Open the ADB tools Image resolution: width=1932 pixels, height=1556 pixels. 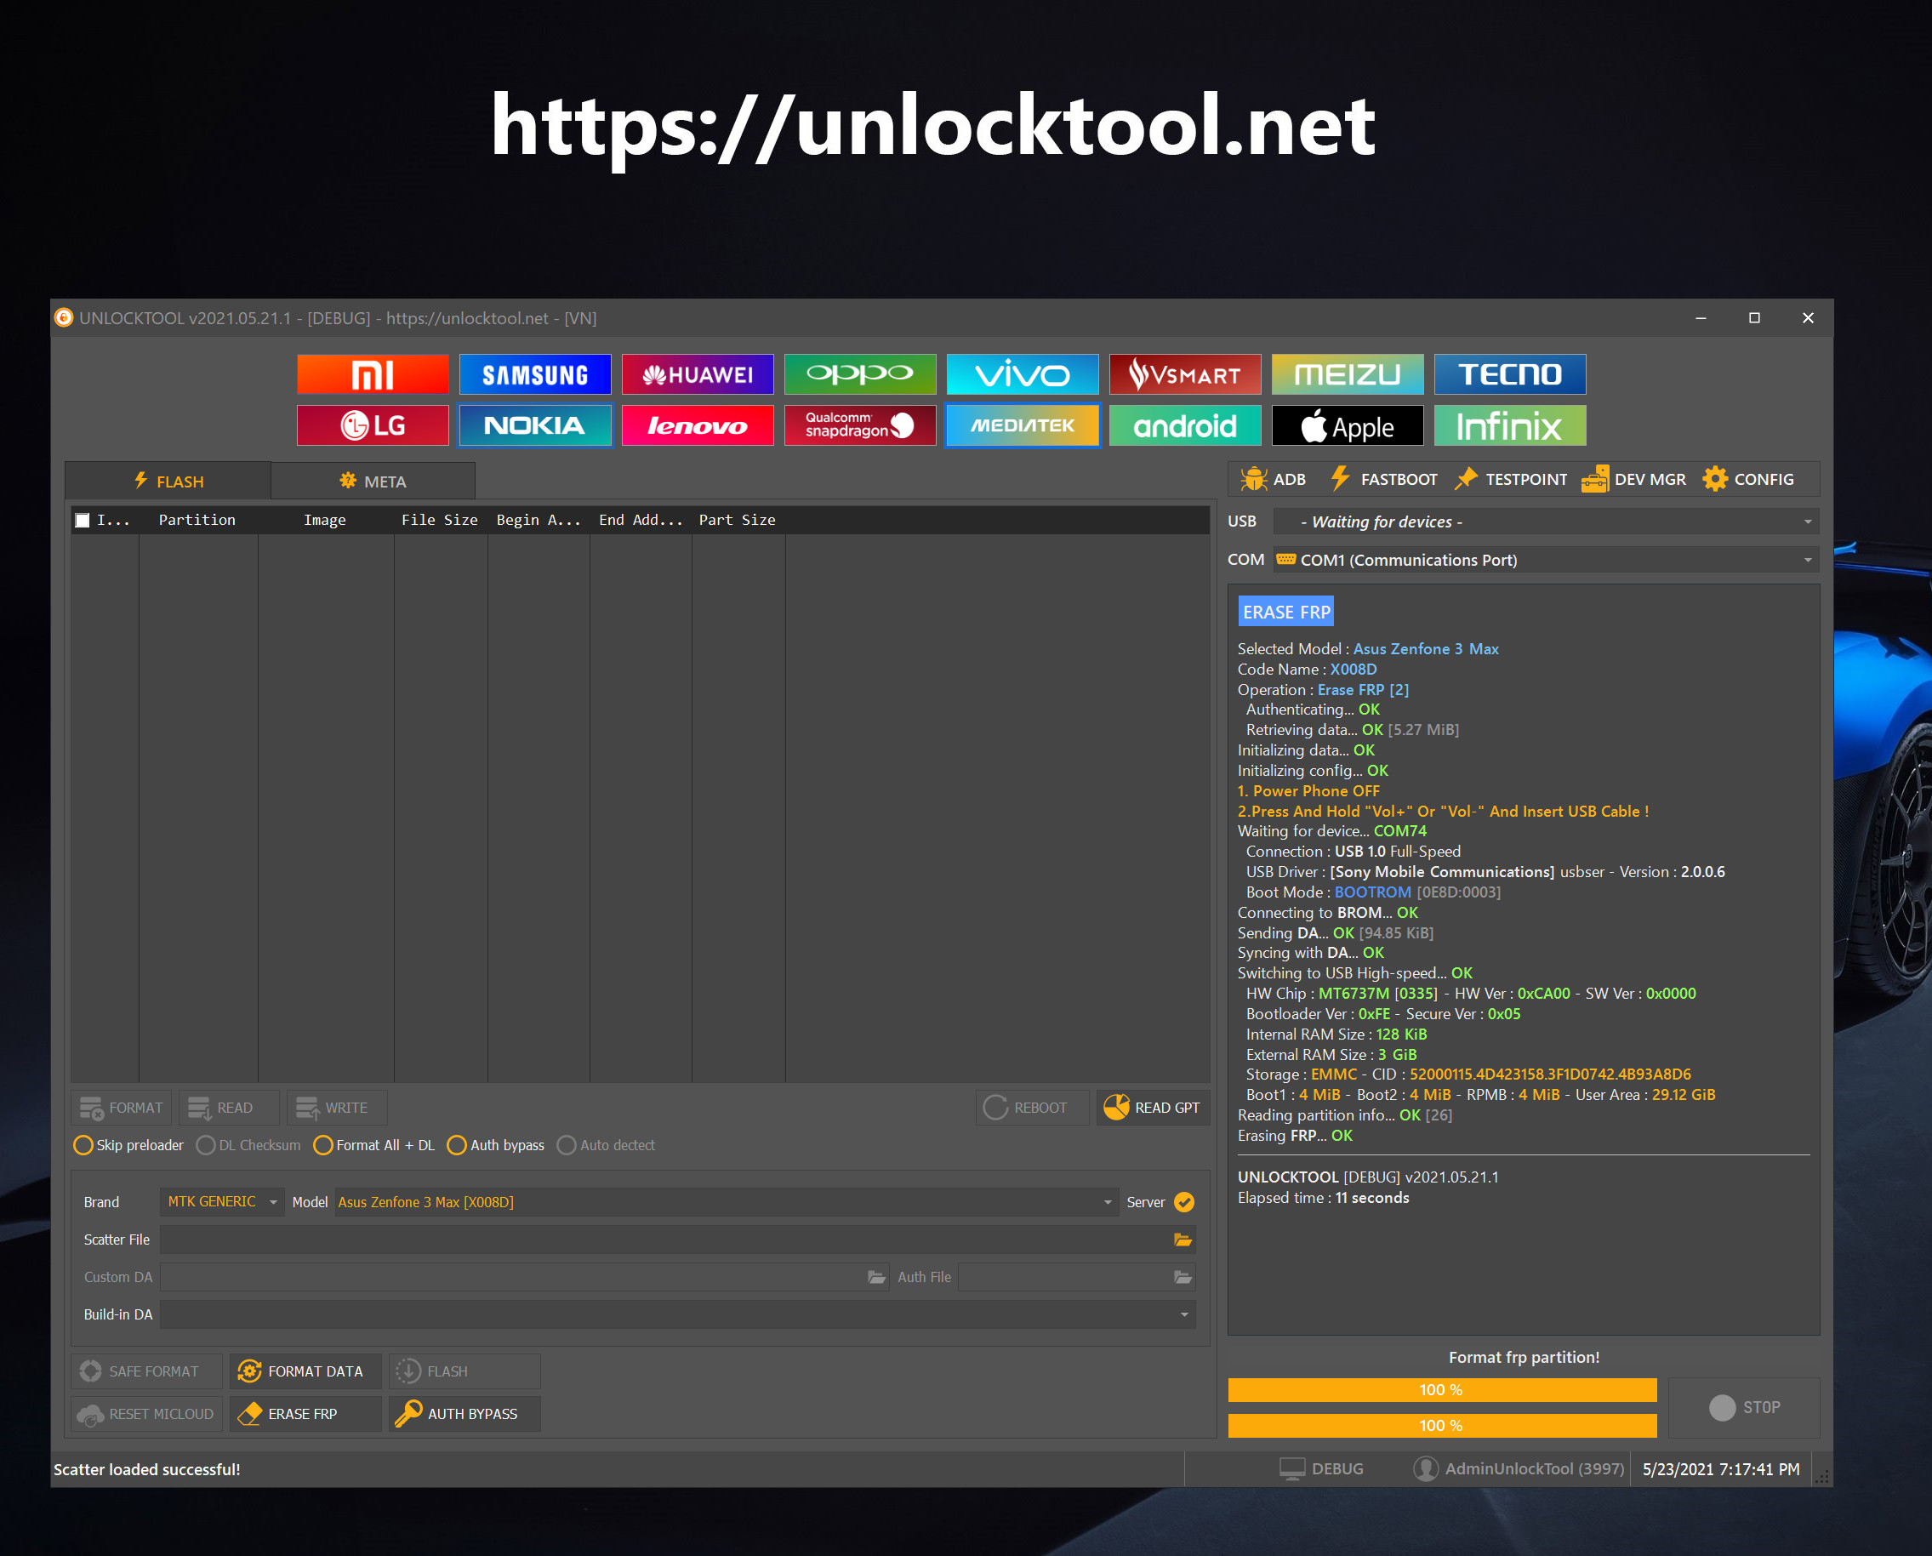click(1273, 480)
